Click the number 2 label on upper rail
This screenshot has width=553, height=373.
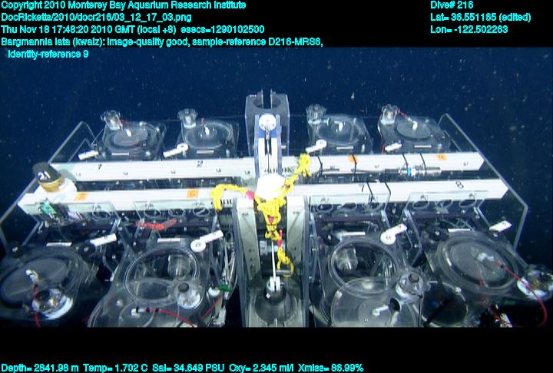click(199, 163)
